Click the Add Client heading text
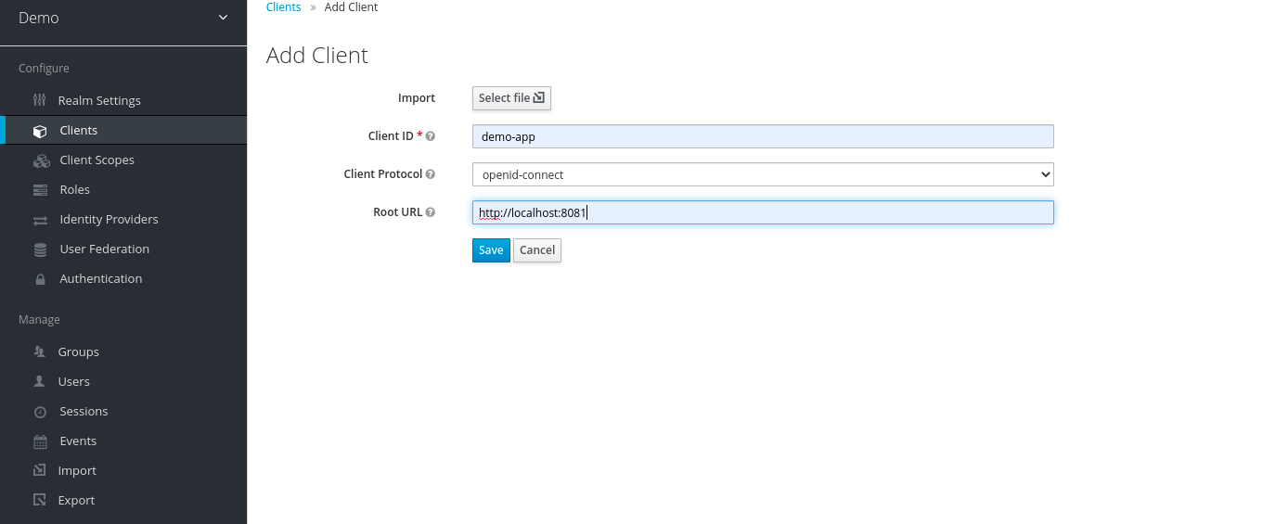This screenshot has height=524, width=1263. click(317, 56)
